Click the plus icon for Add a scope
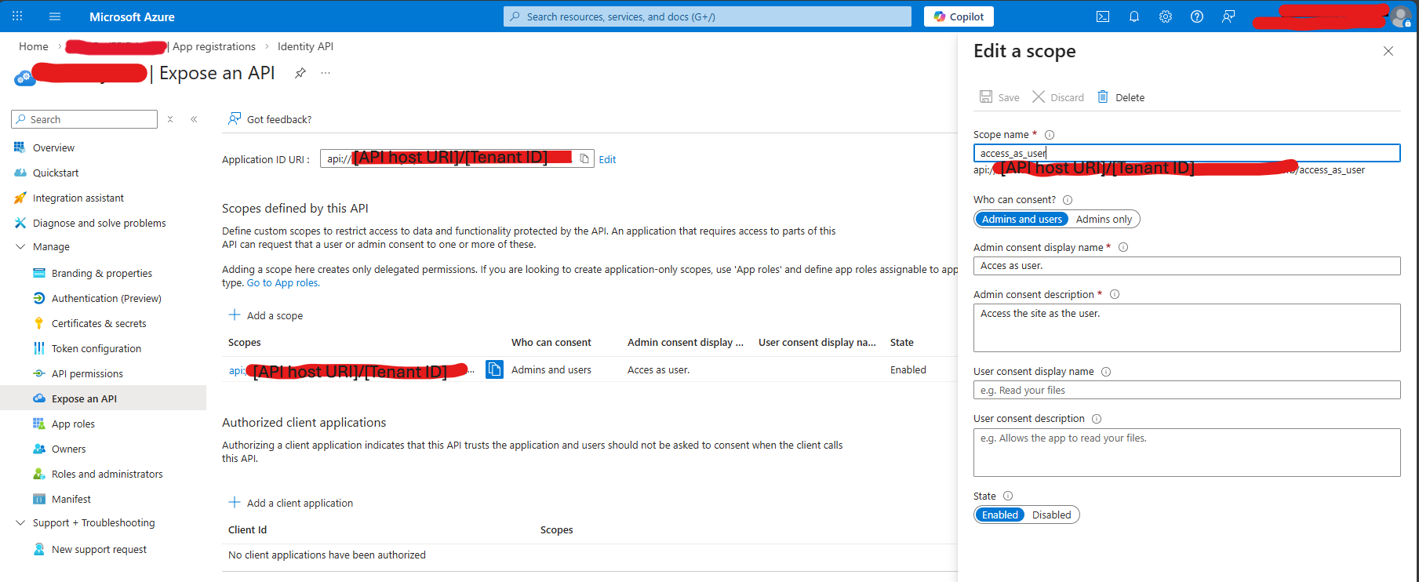1419x582 pixels. tap(235, 315)
